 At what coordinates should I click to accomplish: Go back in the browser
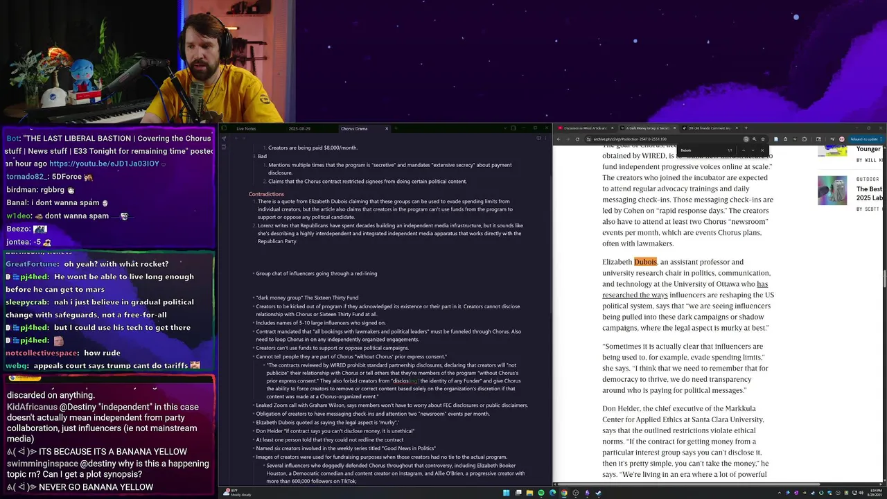[559, 139]
